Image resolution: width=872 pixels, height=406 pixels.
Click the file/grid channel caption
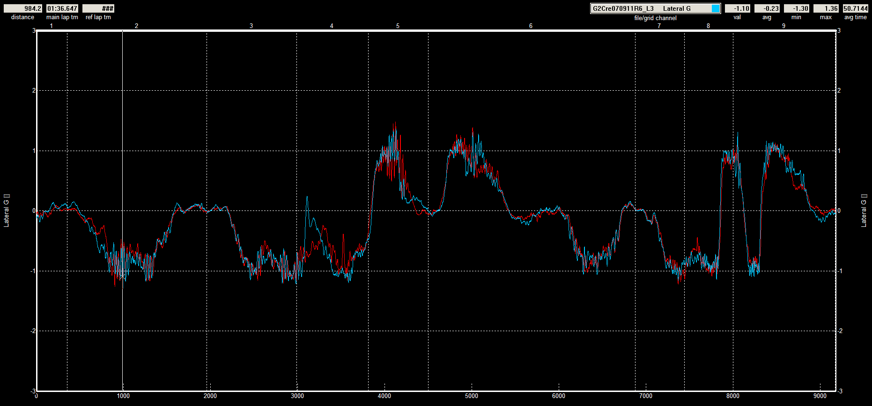tap(655, 18)
